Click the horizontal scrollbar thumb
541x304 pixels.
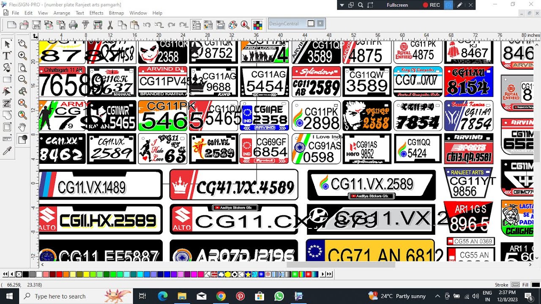click(341, 265)
